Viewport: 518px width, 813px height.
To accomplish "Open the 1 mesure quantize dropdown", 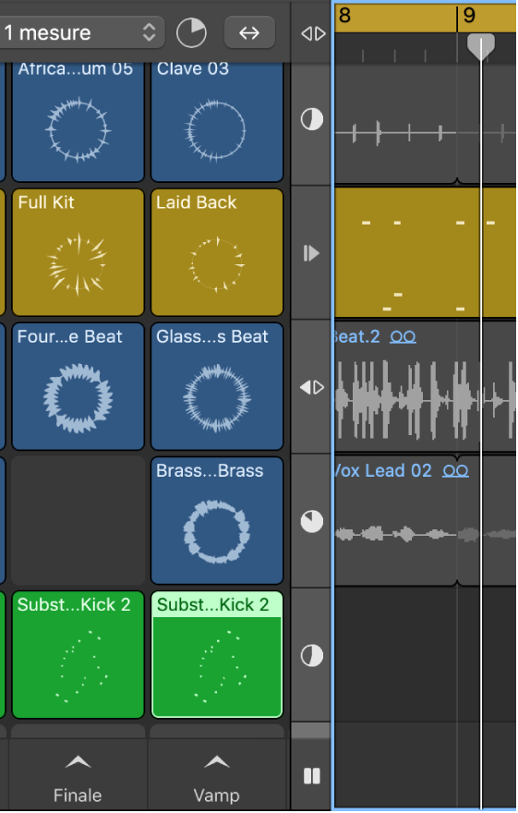I will click(80, 32).
